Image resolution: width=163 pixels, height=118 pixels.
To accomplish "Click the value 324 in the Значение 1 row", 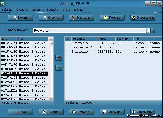I will point(124,43).
